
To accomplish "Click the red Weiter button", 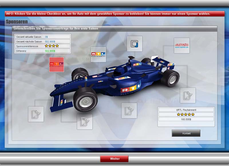I will coord(114,159).
